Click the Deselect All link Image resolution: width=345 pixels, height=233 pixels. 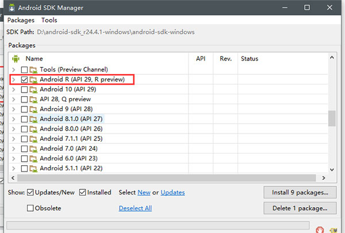[x=135, y=208]
